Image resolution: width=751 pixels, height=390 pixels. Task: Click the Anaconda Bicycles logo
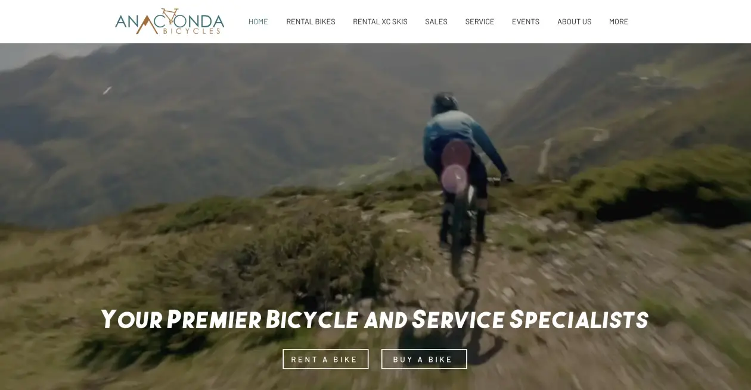[x=169, y=21]
